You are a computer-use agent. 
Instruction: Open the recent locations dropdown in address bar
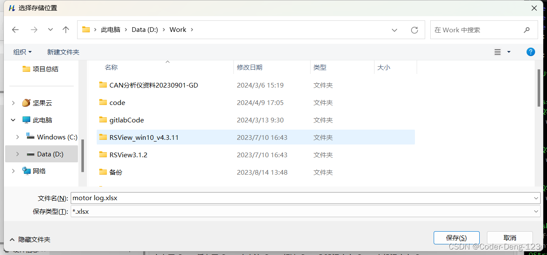click(394, 30)
